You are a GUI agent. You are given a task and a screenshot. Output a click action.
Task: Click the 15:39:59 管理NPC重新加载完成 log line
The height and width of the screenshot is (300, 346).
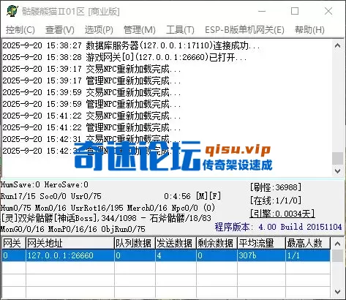[x=91, y=104]
